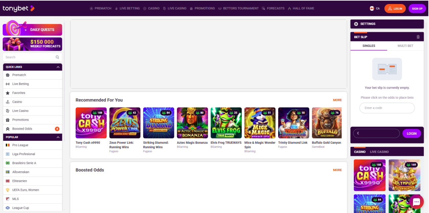Viewport: 429px width, 213px height.
Task: Switch to the MULTI BET tab
Action: click(x=405, y=46)
